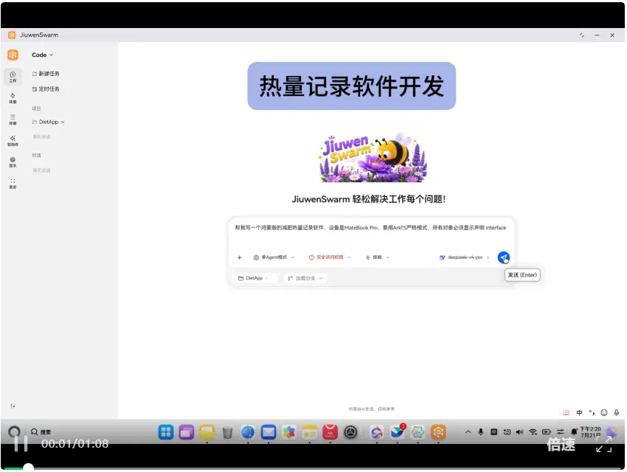Pause the video with the pause button
The height and width of the screenshot is (472, 627).
tap(21, 443)
